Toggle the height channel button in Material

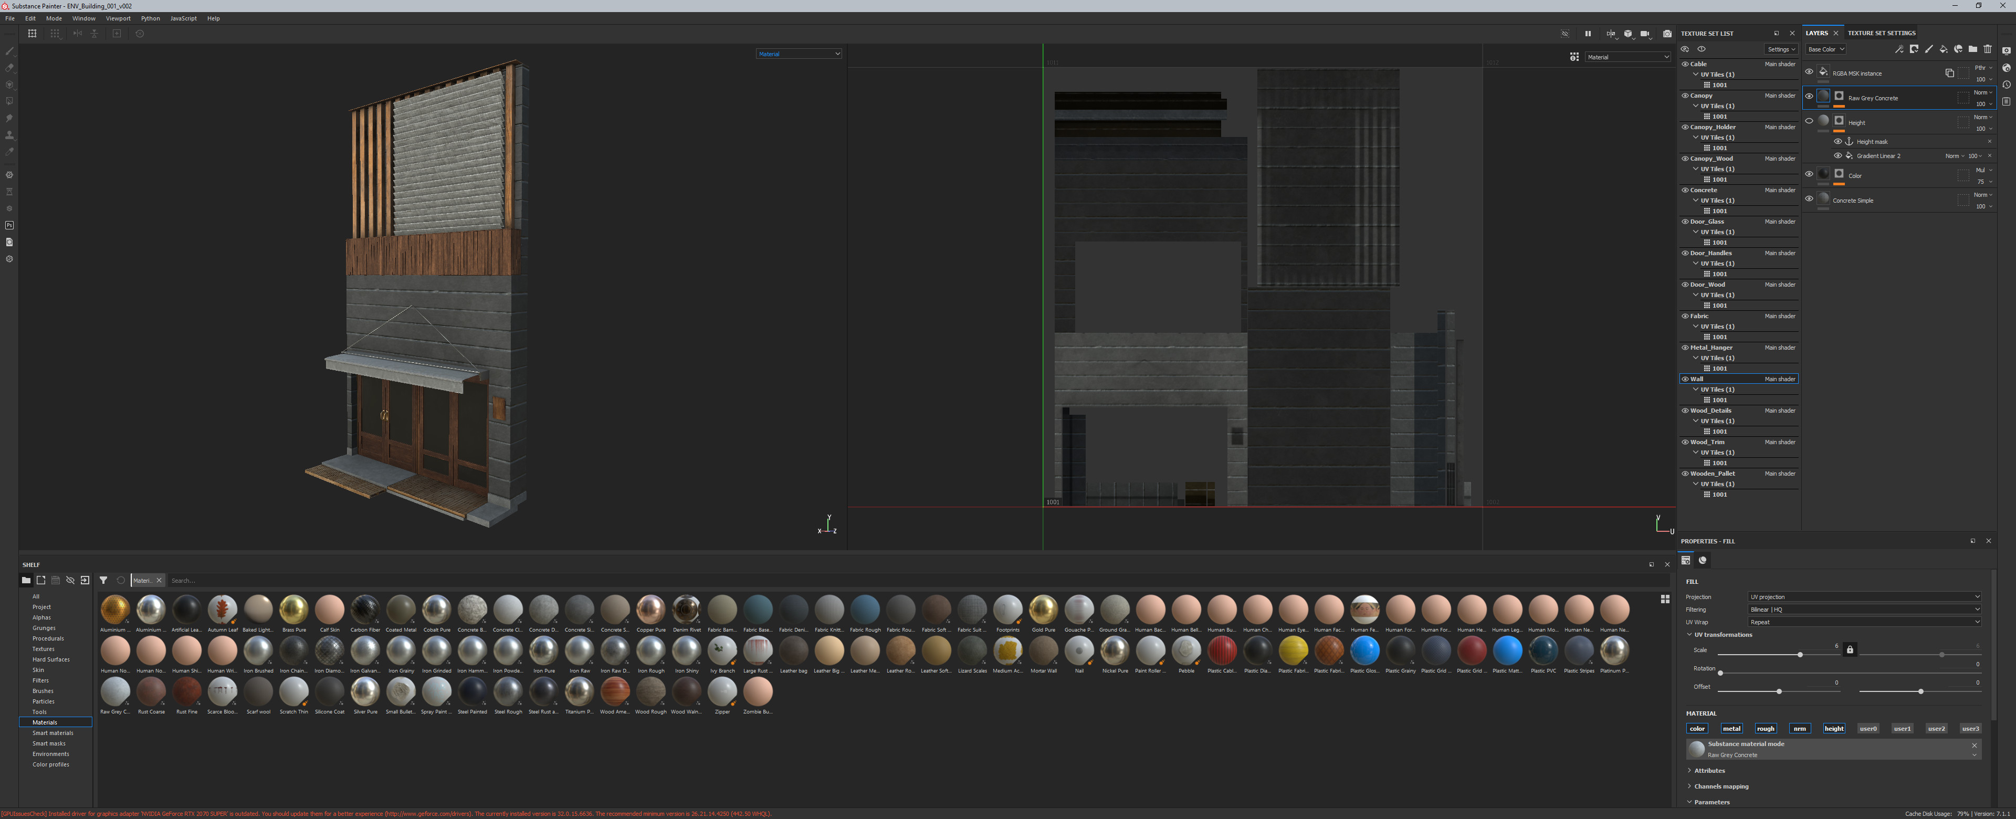(1834, 728)
